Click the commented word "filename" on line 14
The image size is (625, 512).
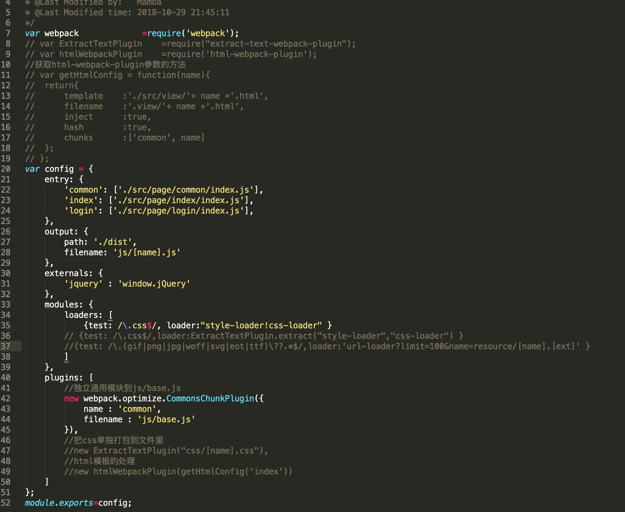tap(84, 106)
